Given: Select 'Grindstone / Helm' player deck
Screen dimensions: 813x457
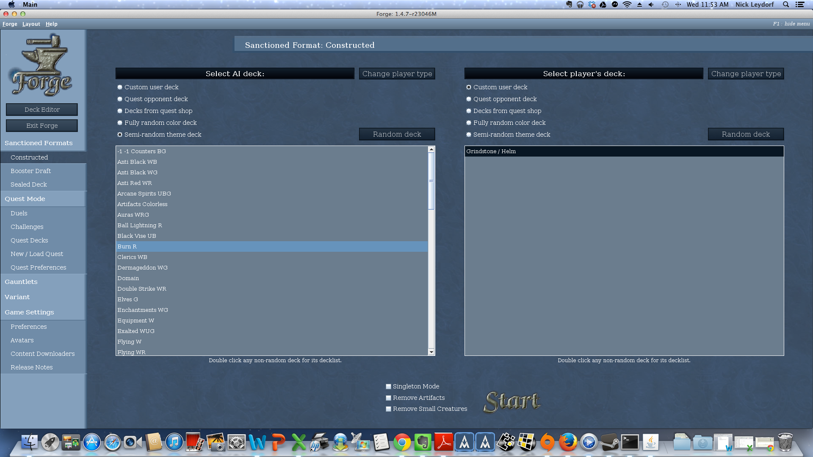Looking at the screenshot, I should click(624, 151).
